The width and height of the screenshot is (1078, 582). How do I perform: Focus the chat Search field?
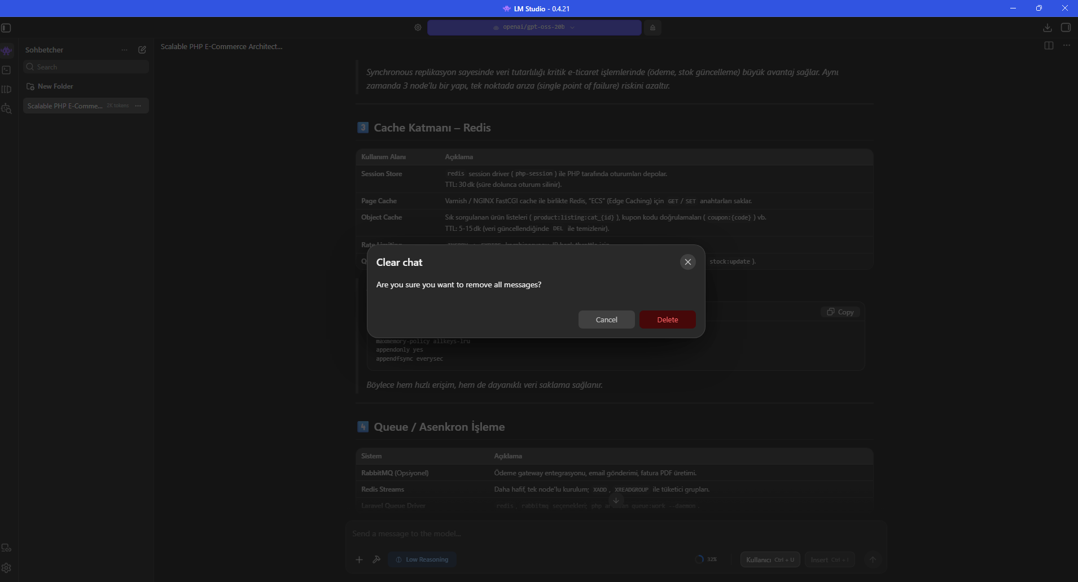pyautogui.click(x=86, y=67)
